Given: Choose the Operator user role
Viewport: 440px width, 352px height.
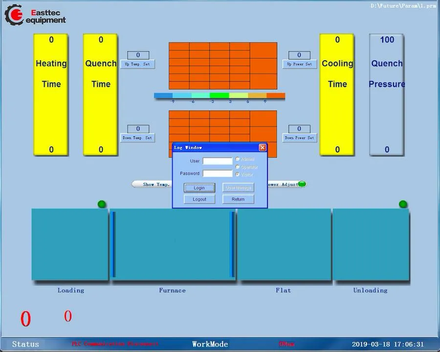Looking at the screenshot, I should (x=238, y=167).
